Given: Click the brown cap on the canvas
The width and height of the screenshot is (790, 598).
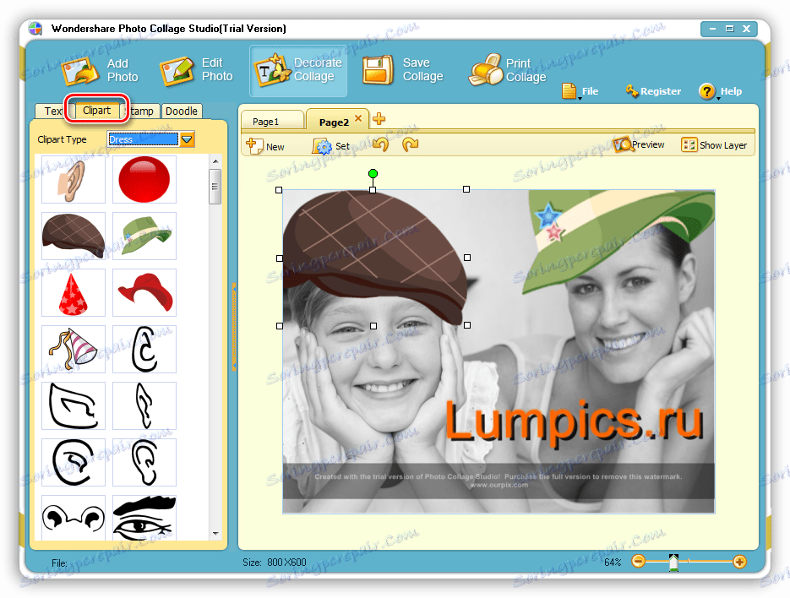Looking at the screenshot, I should point(373,252).
